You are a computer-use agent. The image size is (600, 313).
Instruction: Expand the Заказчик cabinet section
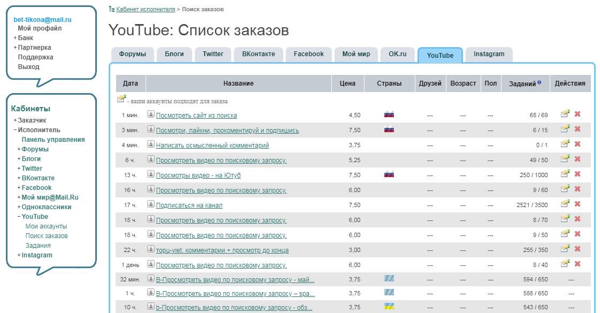click(16, 120)
